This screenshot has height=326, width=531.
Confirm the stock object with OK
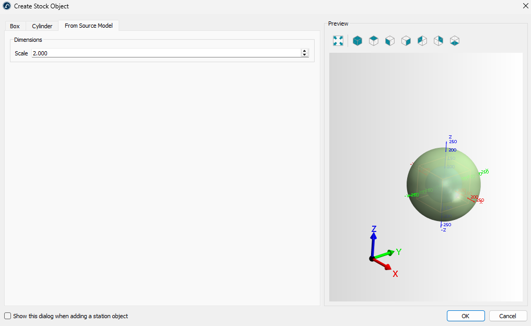click(465, 316)
